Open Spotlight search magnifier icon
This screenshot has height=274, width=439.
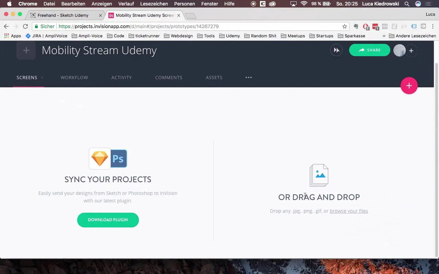pos(407,4)
